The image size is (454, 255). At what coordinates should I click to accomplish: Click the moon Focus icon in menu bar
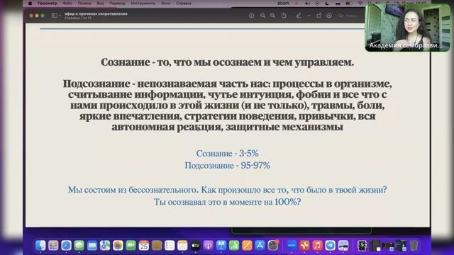point(327,3)
